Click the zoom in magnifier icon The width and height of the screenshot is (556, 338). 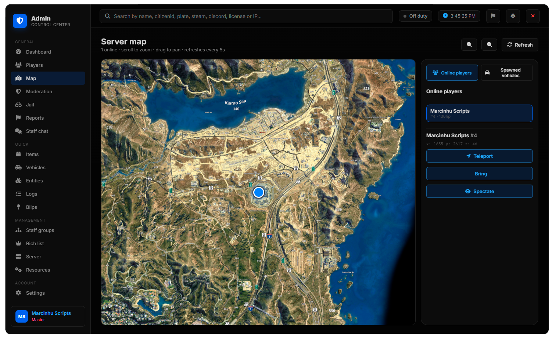[x=489, y=45]
